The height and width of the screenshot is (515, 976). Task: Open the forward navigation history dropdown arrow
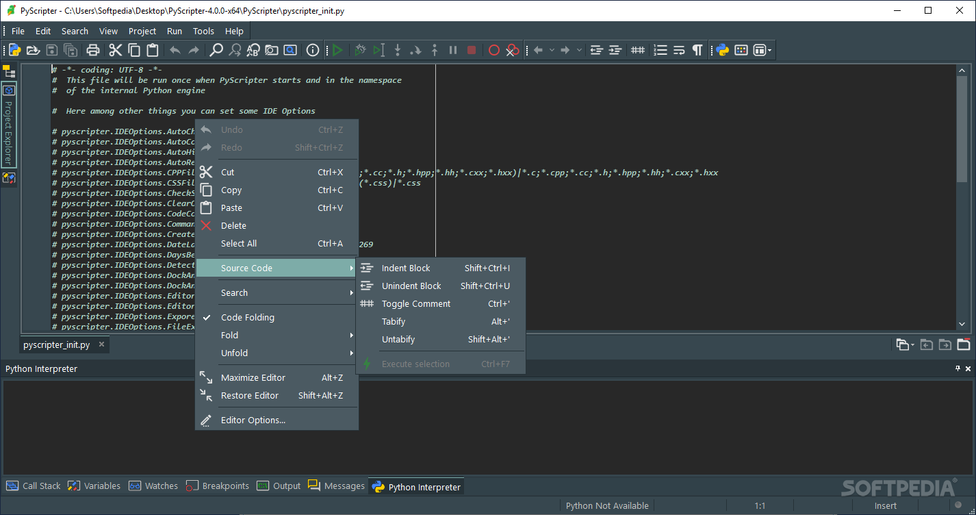(x=579, y=50)
